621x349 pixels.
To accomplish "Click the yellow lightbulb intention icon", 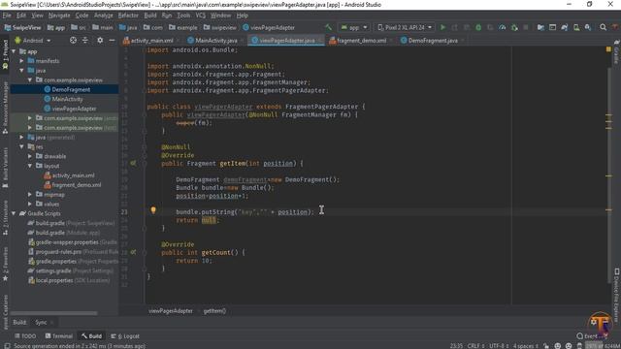I will pos(153,210).
